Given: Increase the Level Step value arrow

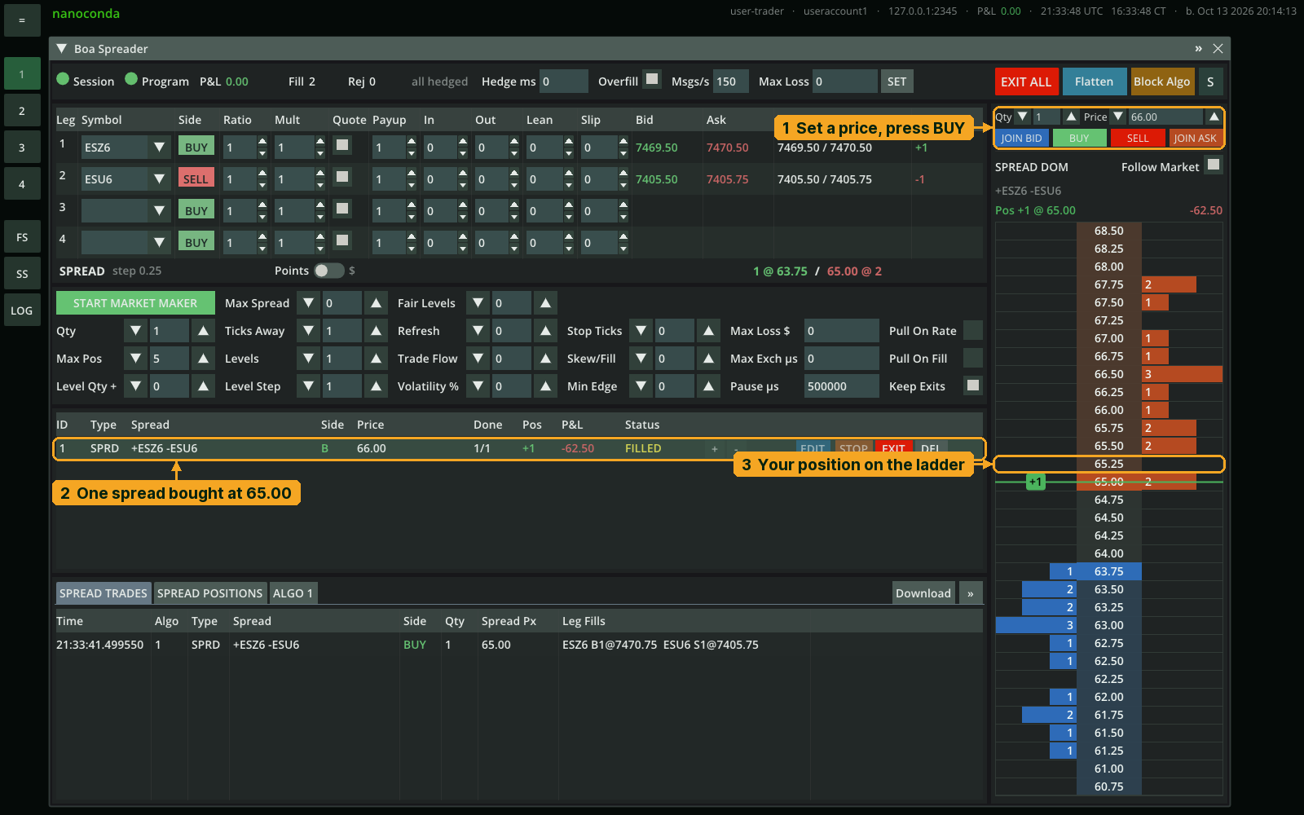Looking at the screenshot, I should [376, 386].
